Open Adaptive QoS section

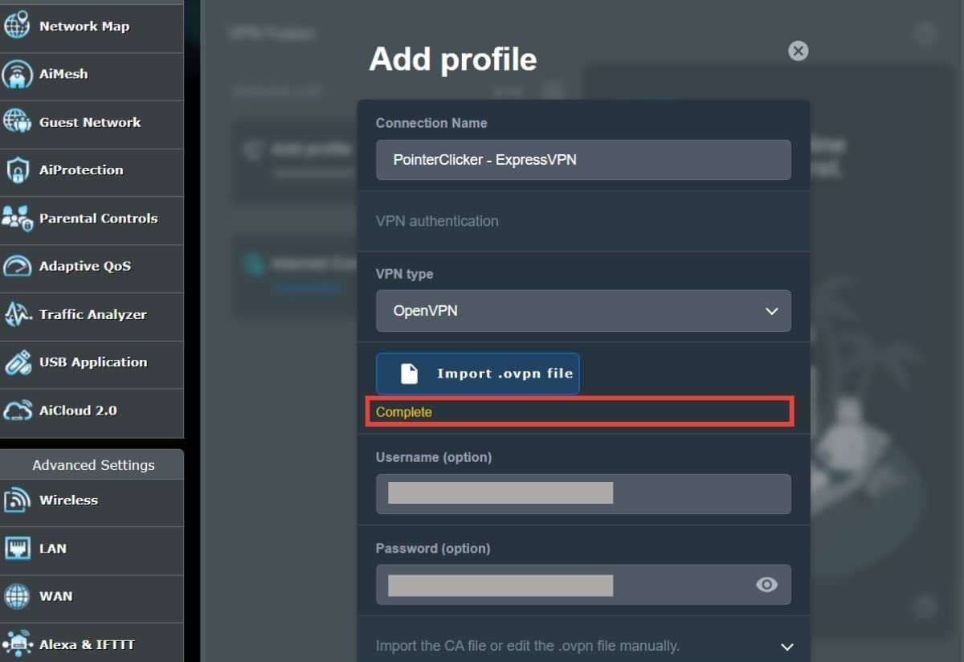(92, 267)
